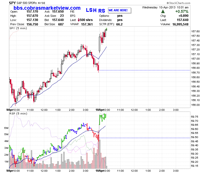Click the Volume value 16,995,548
The height and width of the screenshot is (173, 204).
click(x=180, y=24)
